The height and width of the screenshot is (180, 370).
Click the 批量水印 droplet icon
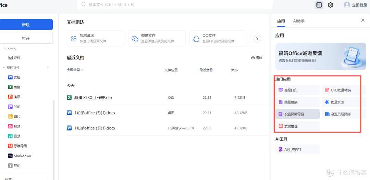point(327,102)
